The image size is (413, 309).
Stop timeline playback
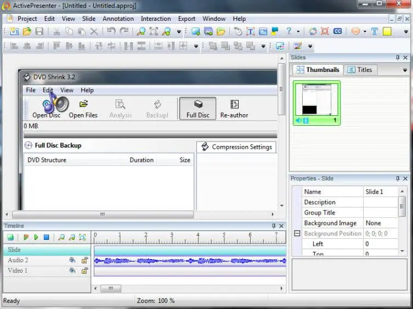47,237
